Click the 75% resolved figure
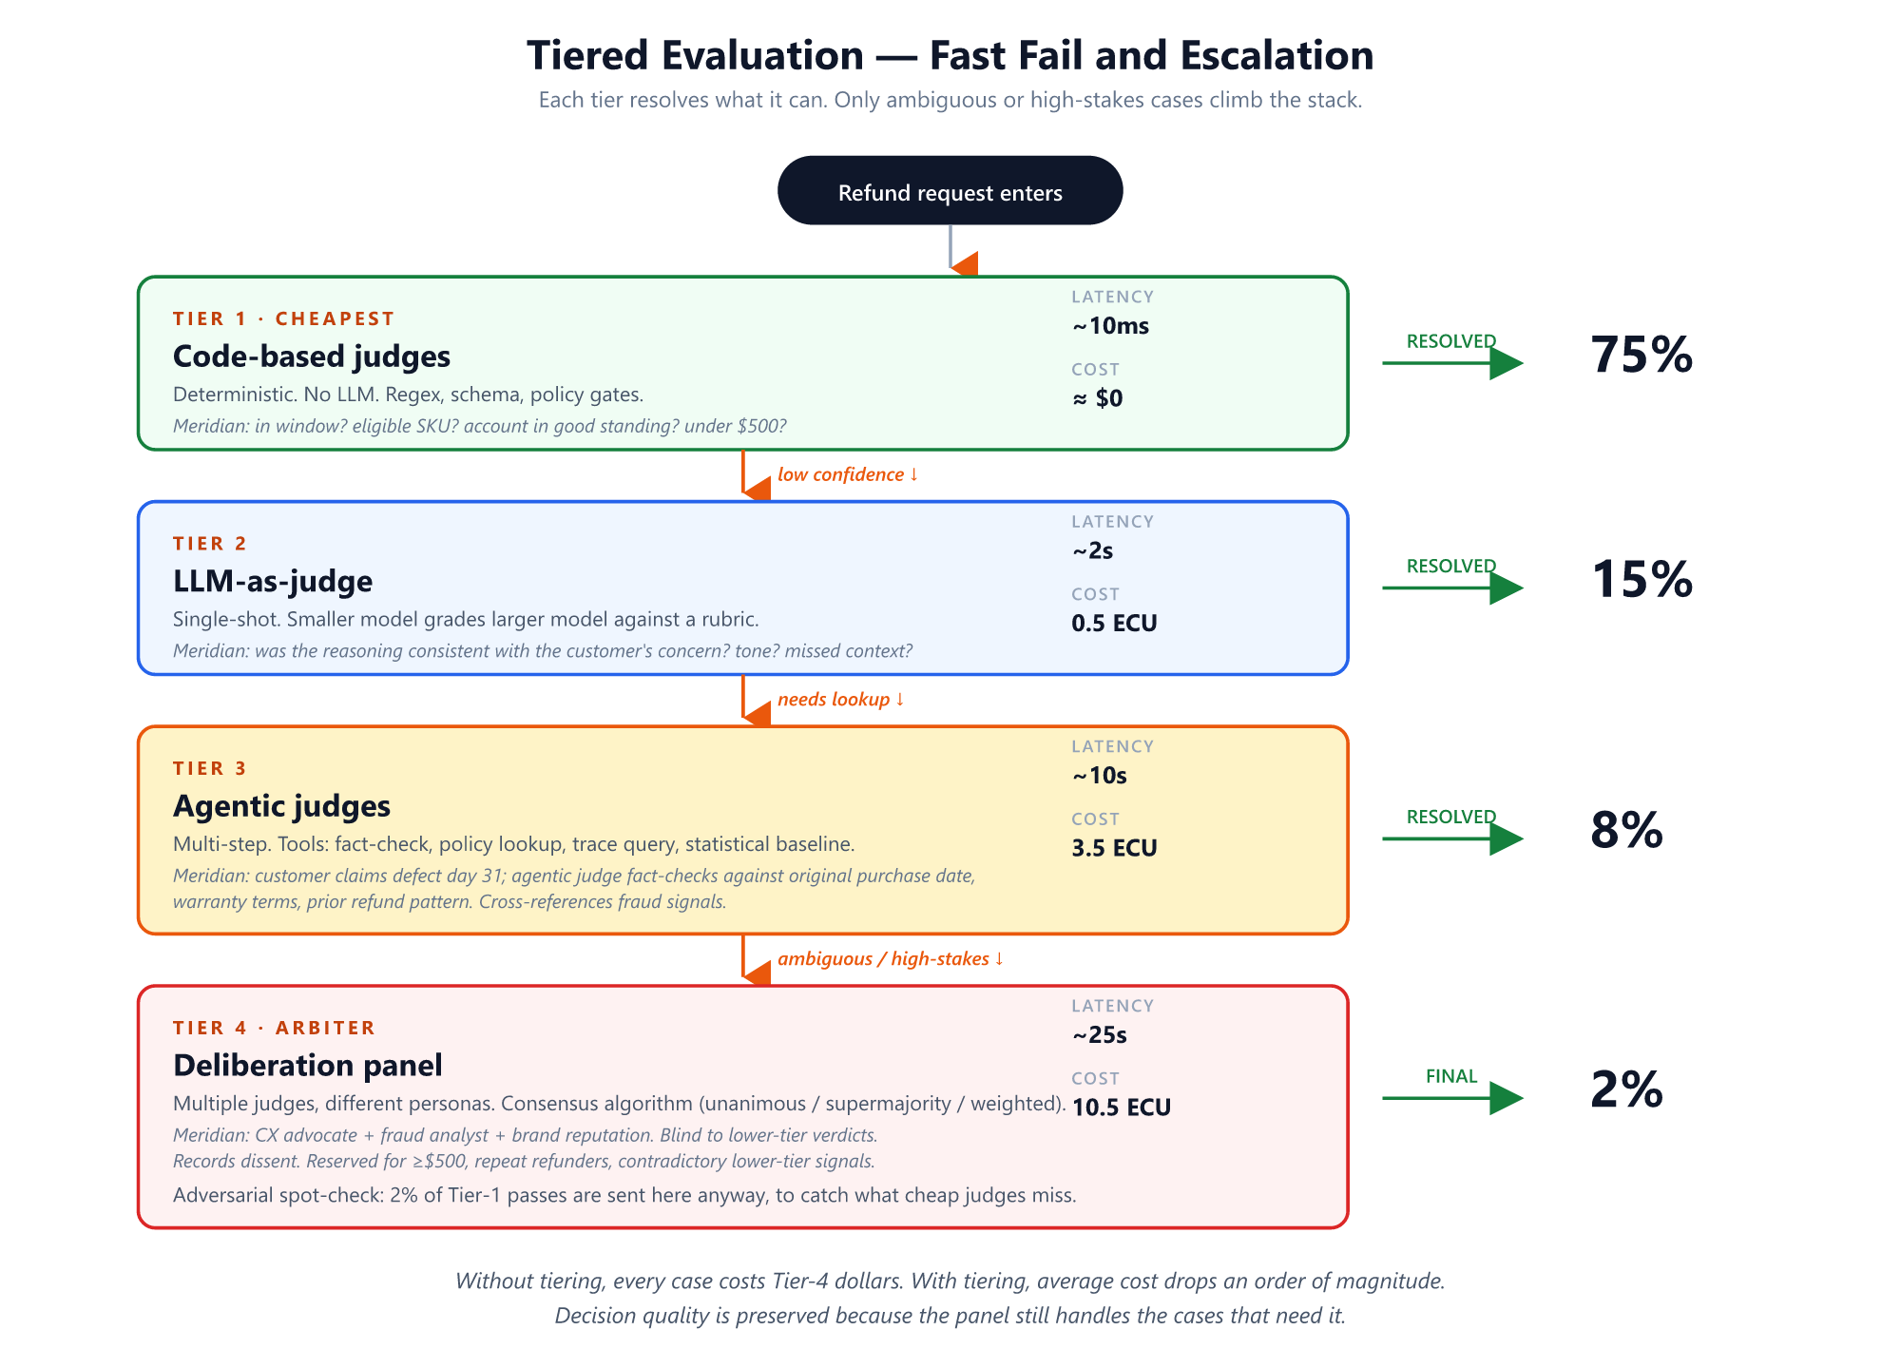The height and width of the screenshot is (1349, 1901). 1642,355
